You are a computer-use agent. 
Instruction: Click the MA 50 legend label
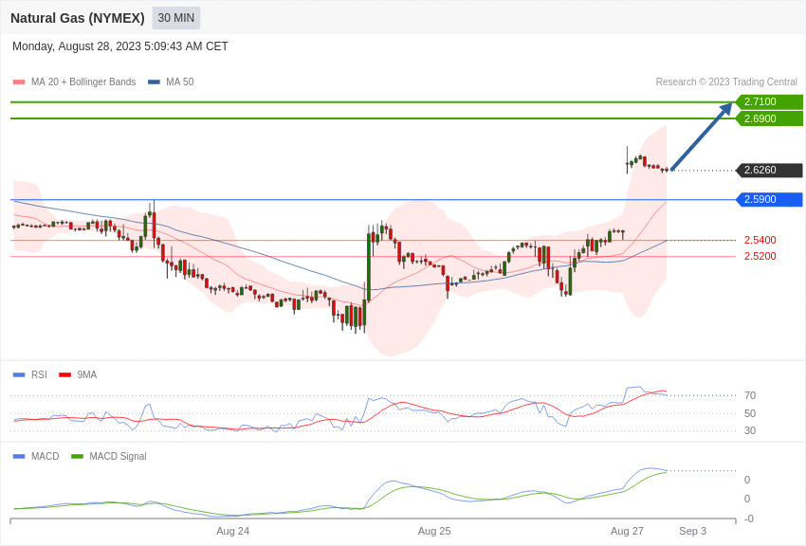(180, 82)
